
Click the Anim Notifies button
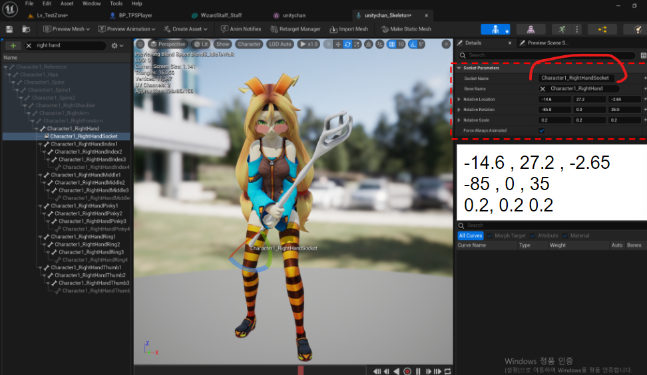pyautogui.click(x=241, y=29)
